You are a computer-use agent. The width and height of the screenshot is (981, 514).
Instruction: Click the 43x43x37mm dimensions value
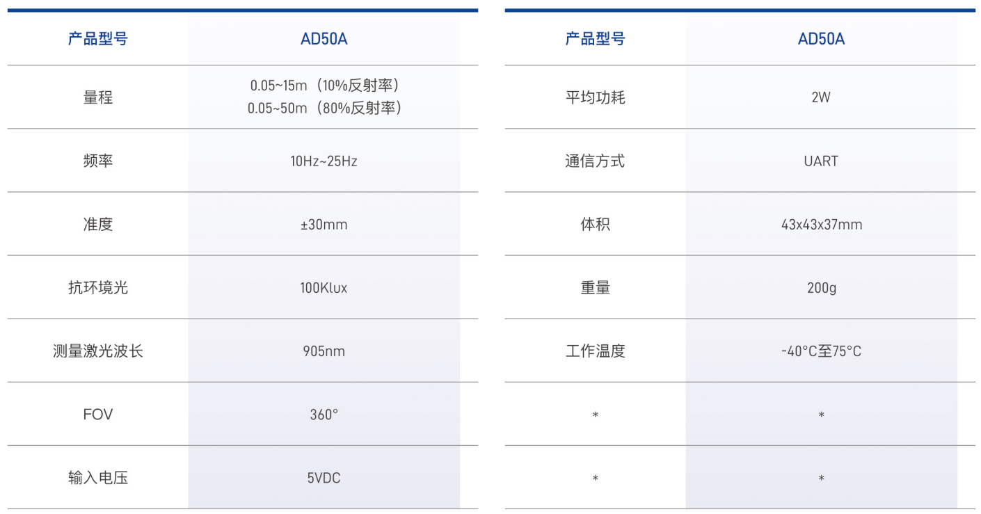[x=822, y=225]
